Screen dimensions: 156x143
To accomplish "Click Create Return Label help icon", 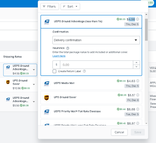I will point(84,71).
